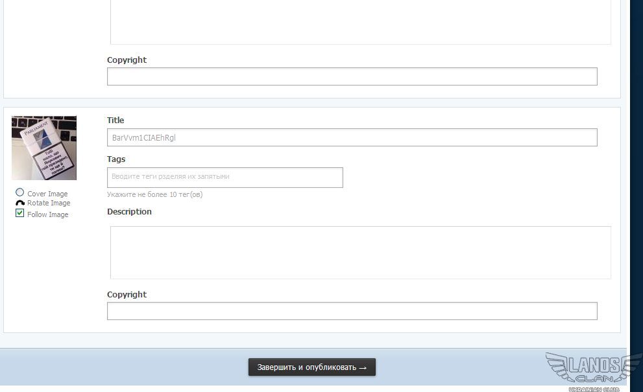Uncheck the Follow Image checkbox
The width and height of the screenshot is (643, 392).
[20, 213]
